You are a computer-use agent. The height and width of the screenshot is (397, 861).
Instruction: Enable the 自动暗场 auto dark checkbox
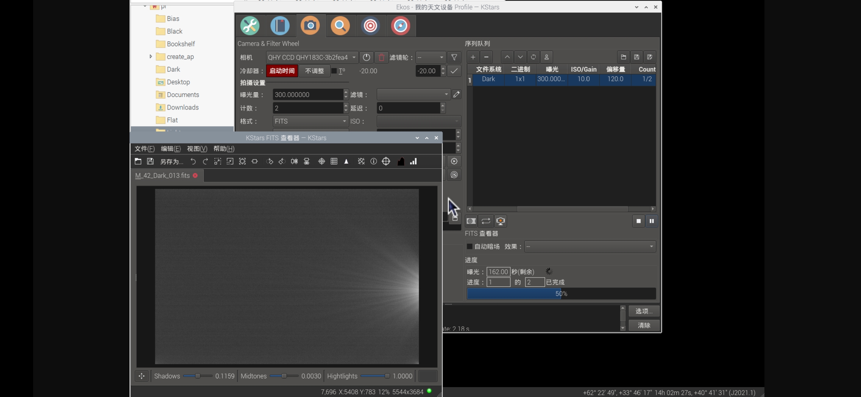coord(470,246)
